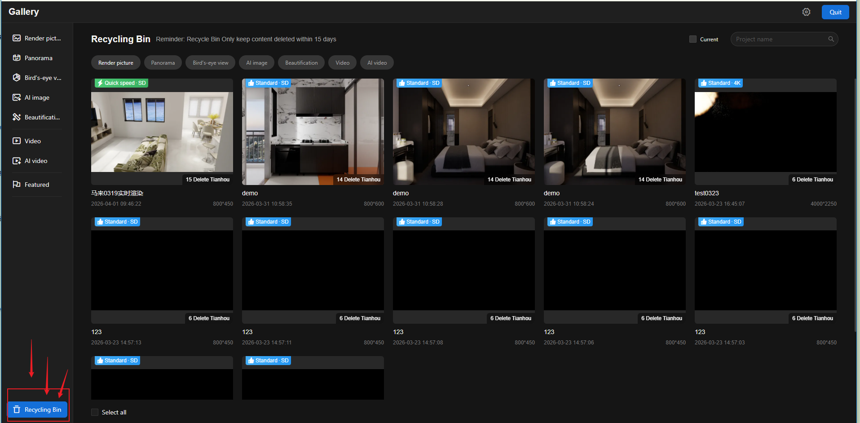Screen dimensions: 860x423
Task: Switch to the Panorama filter tab
Action: click(163, 63)
